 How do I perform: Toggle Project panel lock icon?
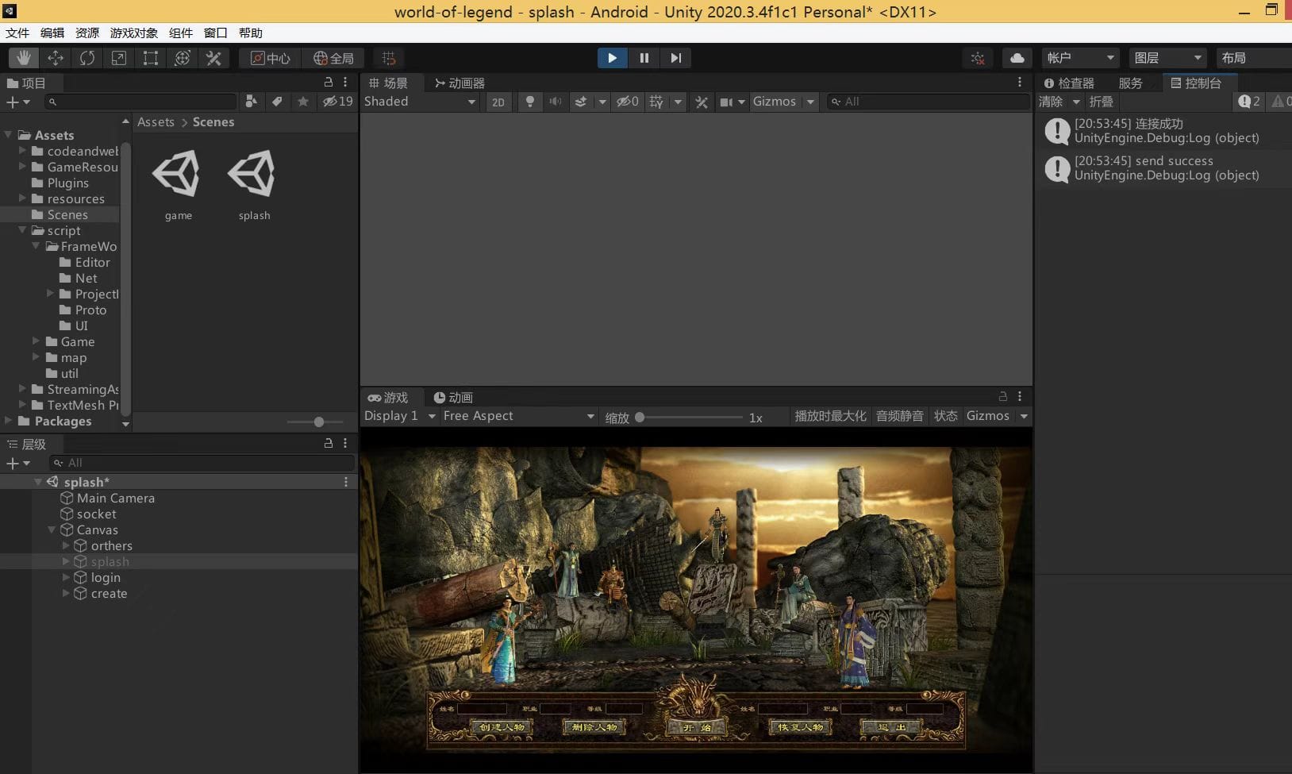[329, 82]
